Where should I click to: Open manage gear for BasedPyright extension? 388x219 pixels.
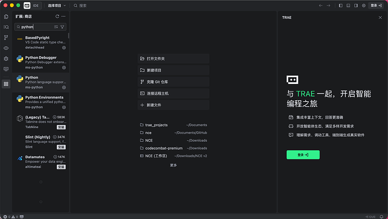64,47
